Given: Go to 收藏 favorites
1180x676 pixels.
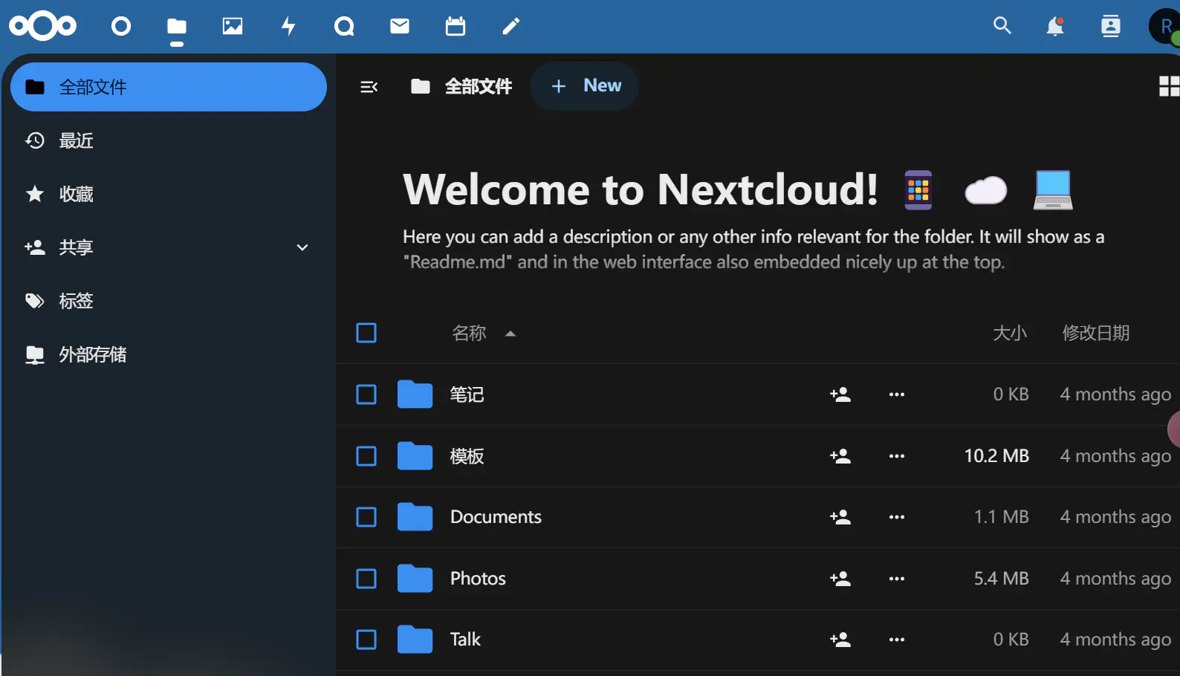Looking at the screenshot, I should 169,194.
